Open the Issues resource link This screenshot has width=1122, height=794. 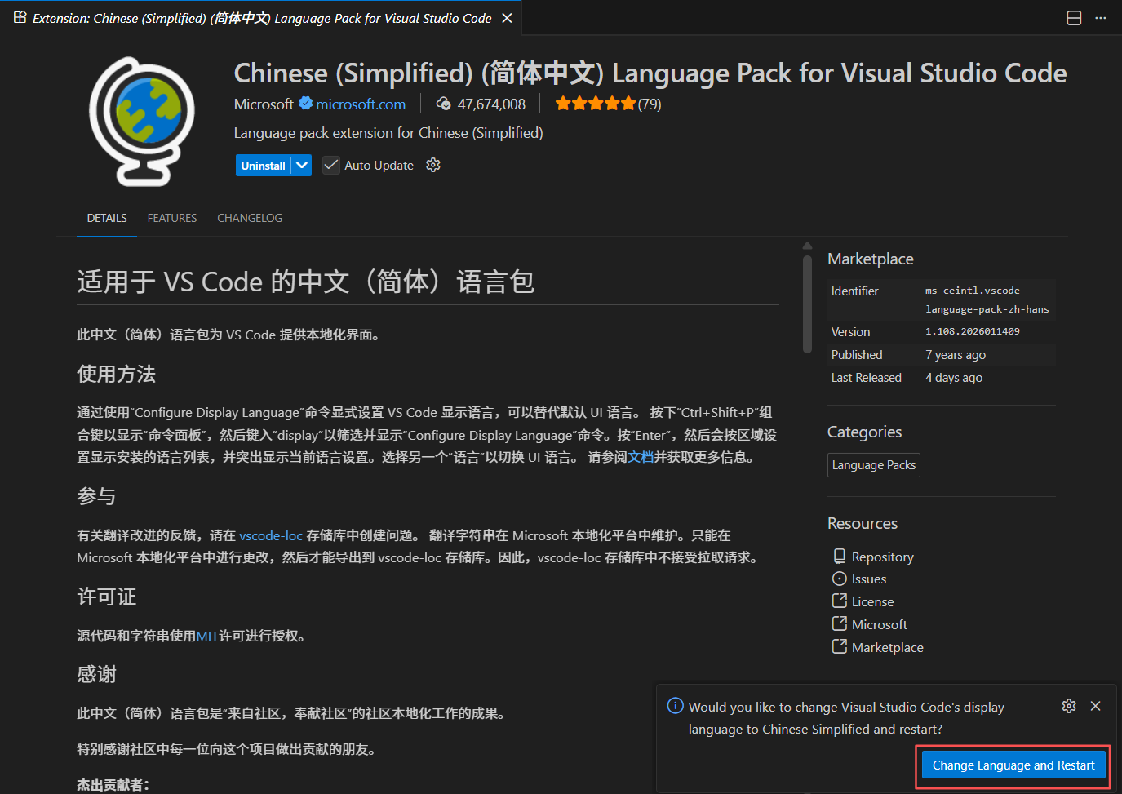[869, 579]
